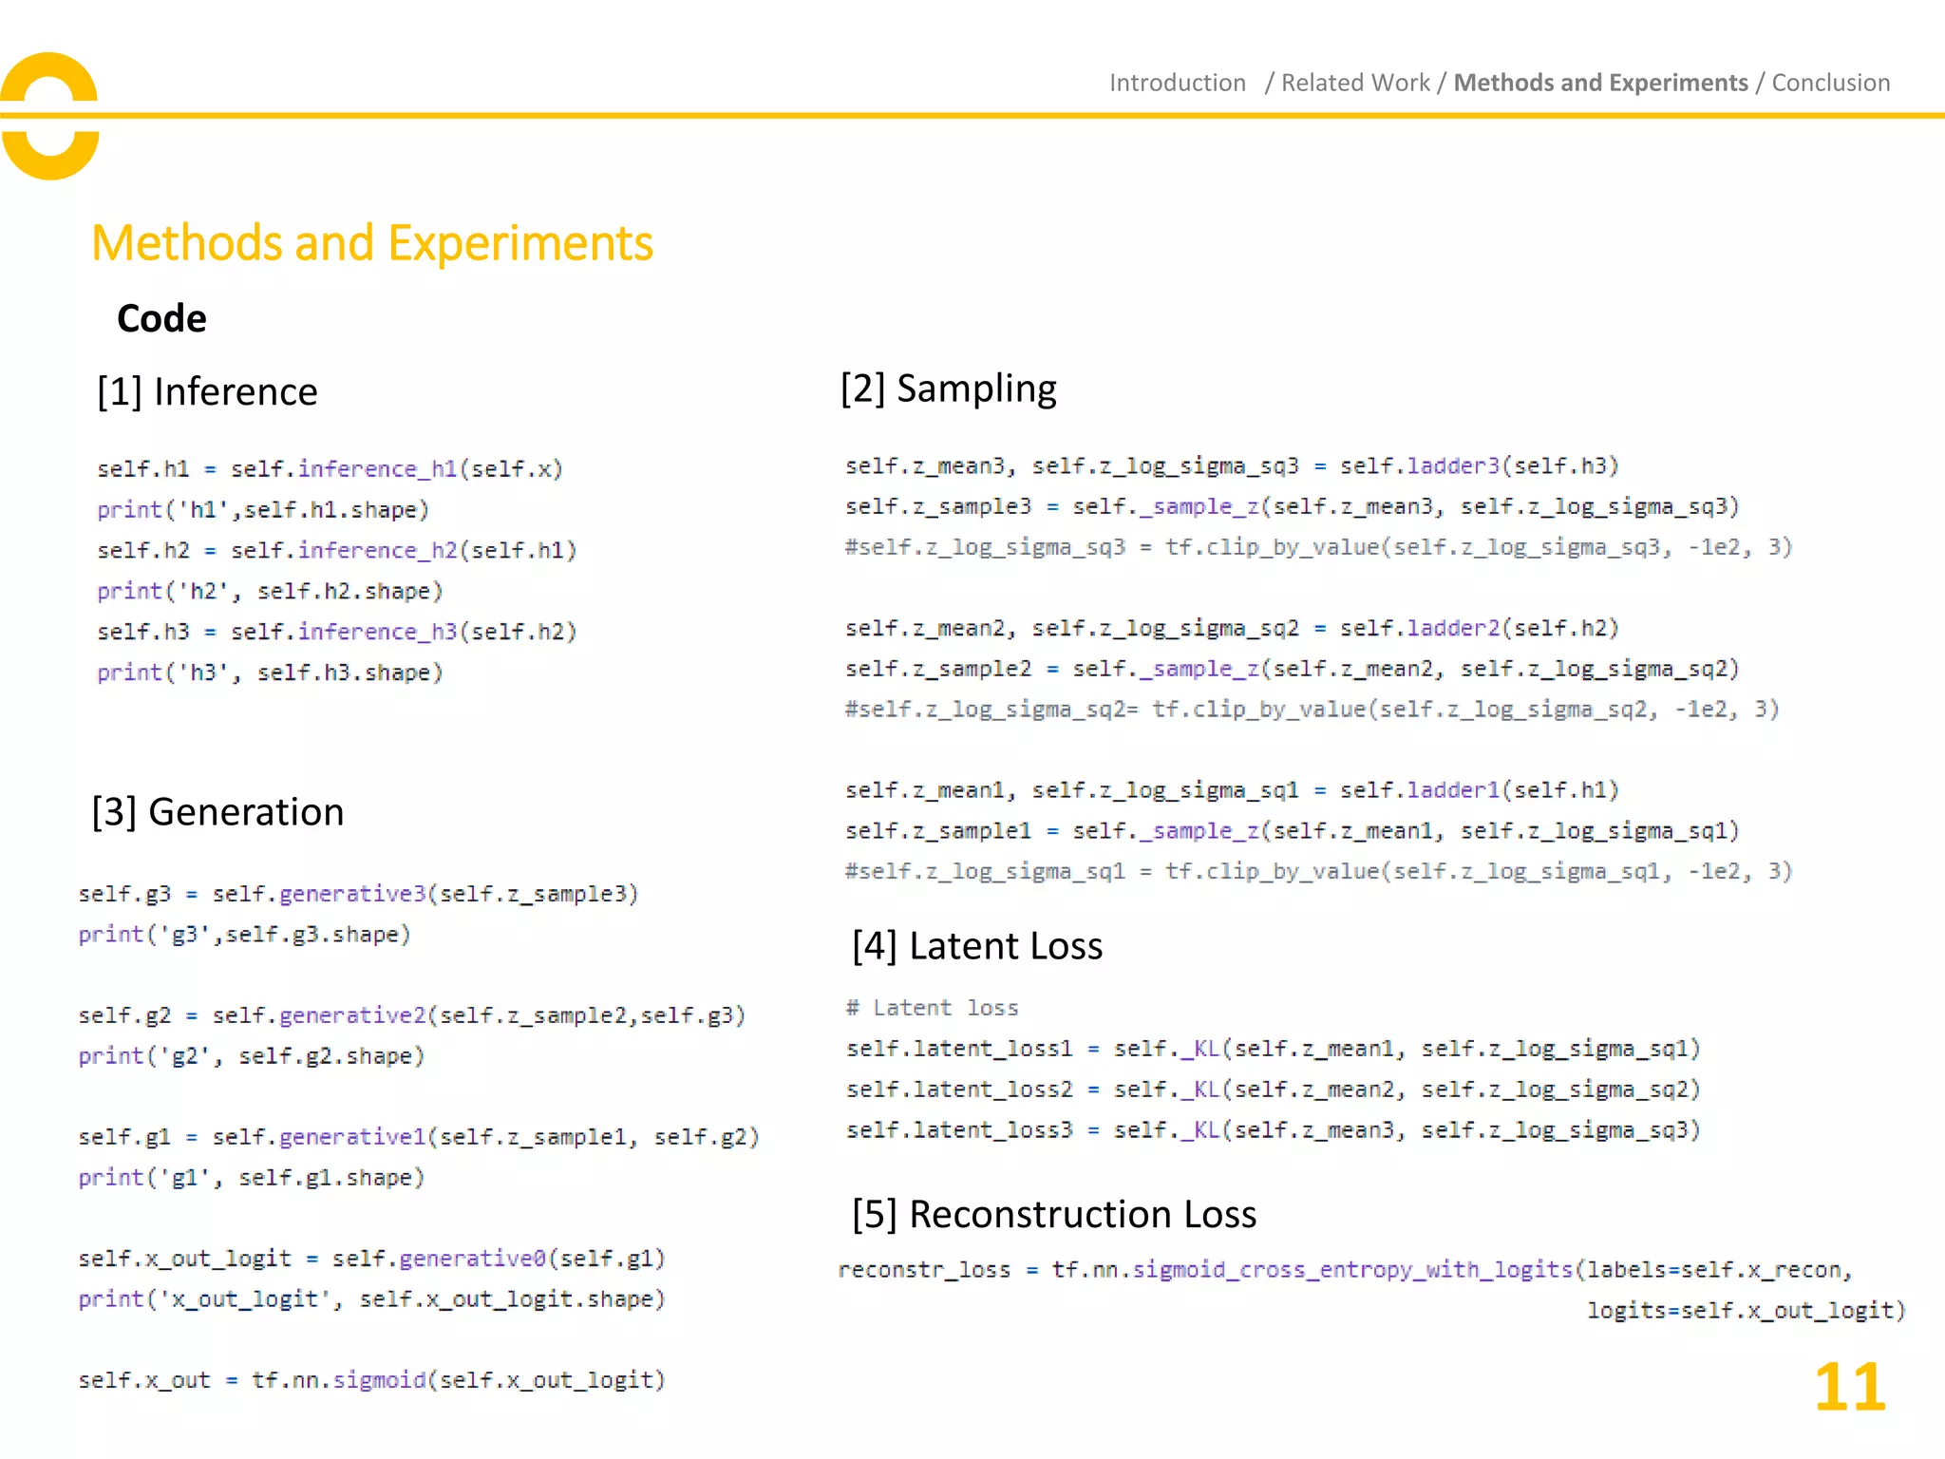Select the [1] Inference heading
The height and width of the screenshot is (1459, 1945).
point(207,391)
